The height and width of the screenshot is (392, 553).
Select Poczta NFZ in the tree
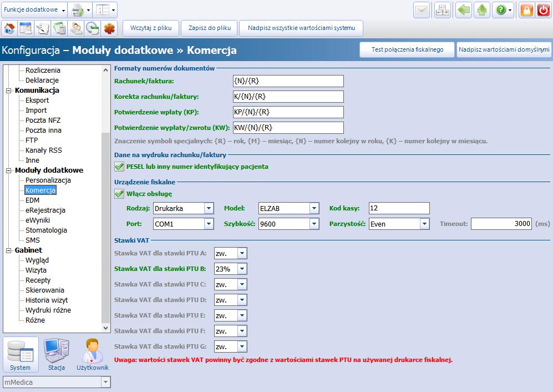pyautogui.click(x=43, y=120)
